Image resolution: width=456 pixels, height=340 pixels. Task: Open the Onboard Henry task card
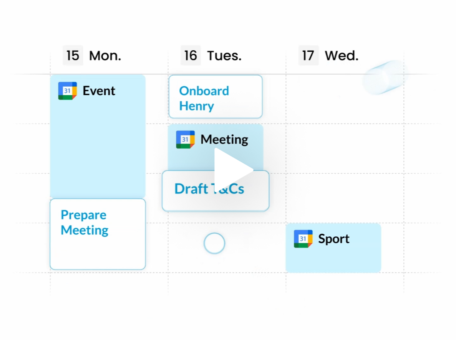pos(216,97)
